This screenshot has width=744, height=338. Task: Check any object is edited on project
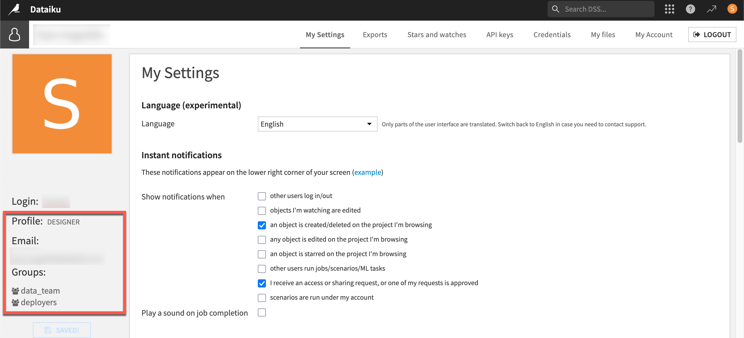262,240
